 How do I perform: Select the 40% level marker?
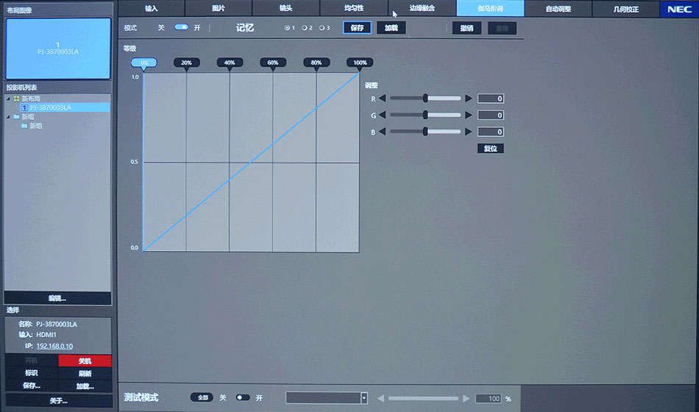(x=230, y=63)
